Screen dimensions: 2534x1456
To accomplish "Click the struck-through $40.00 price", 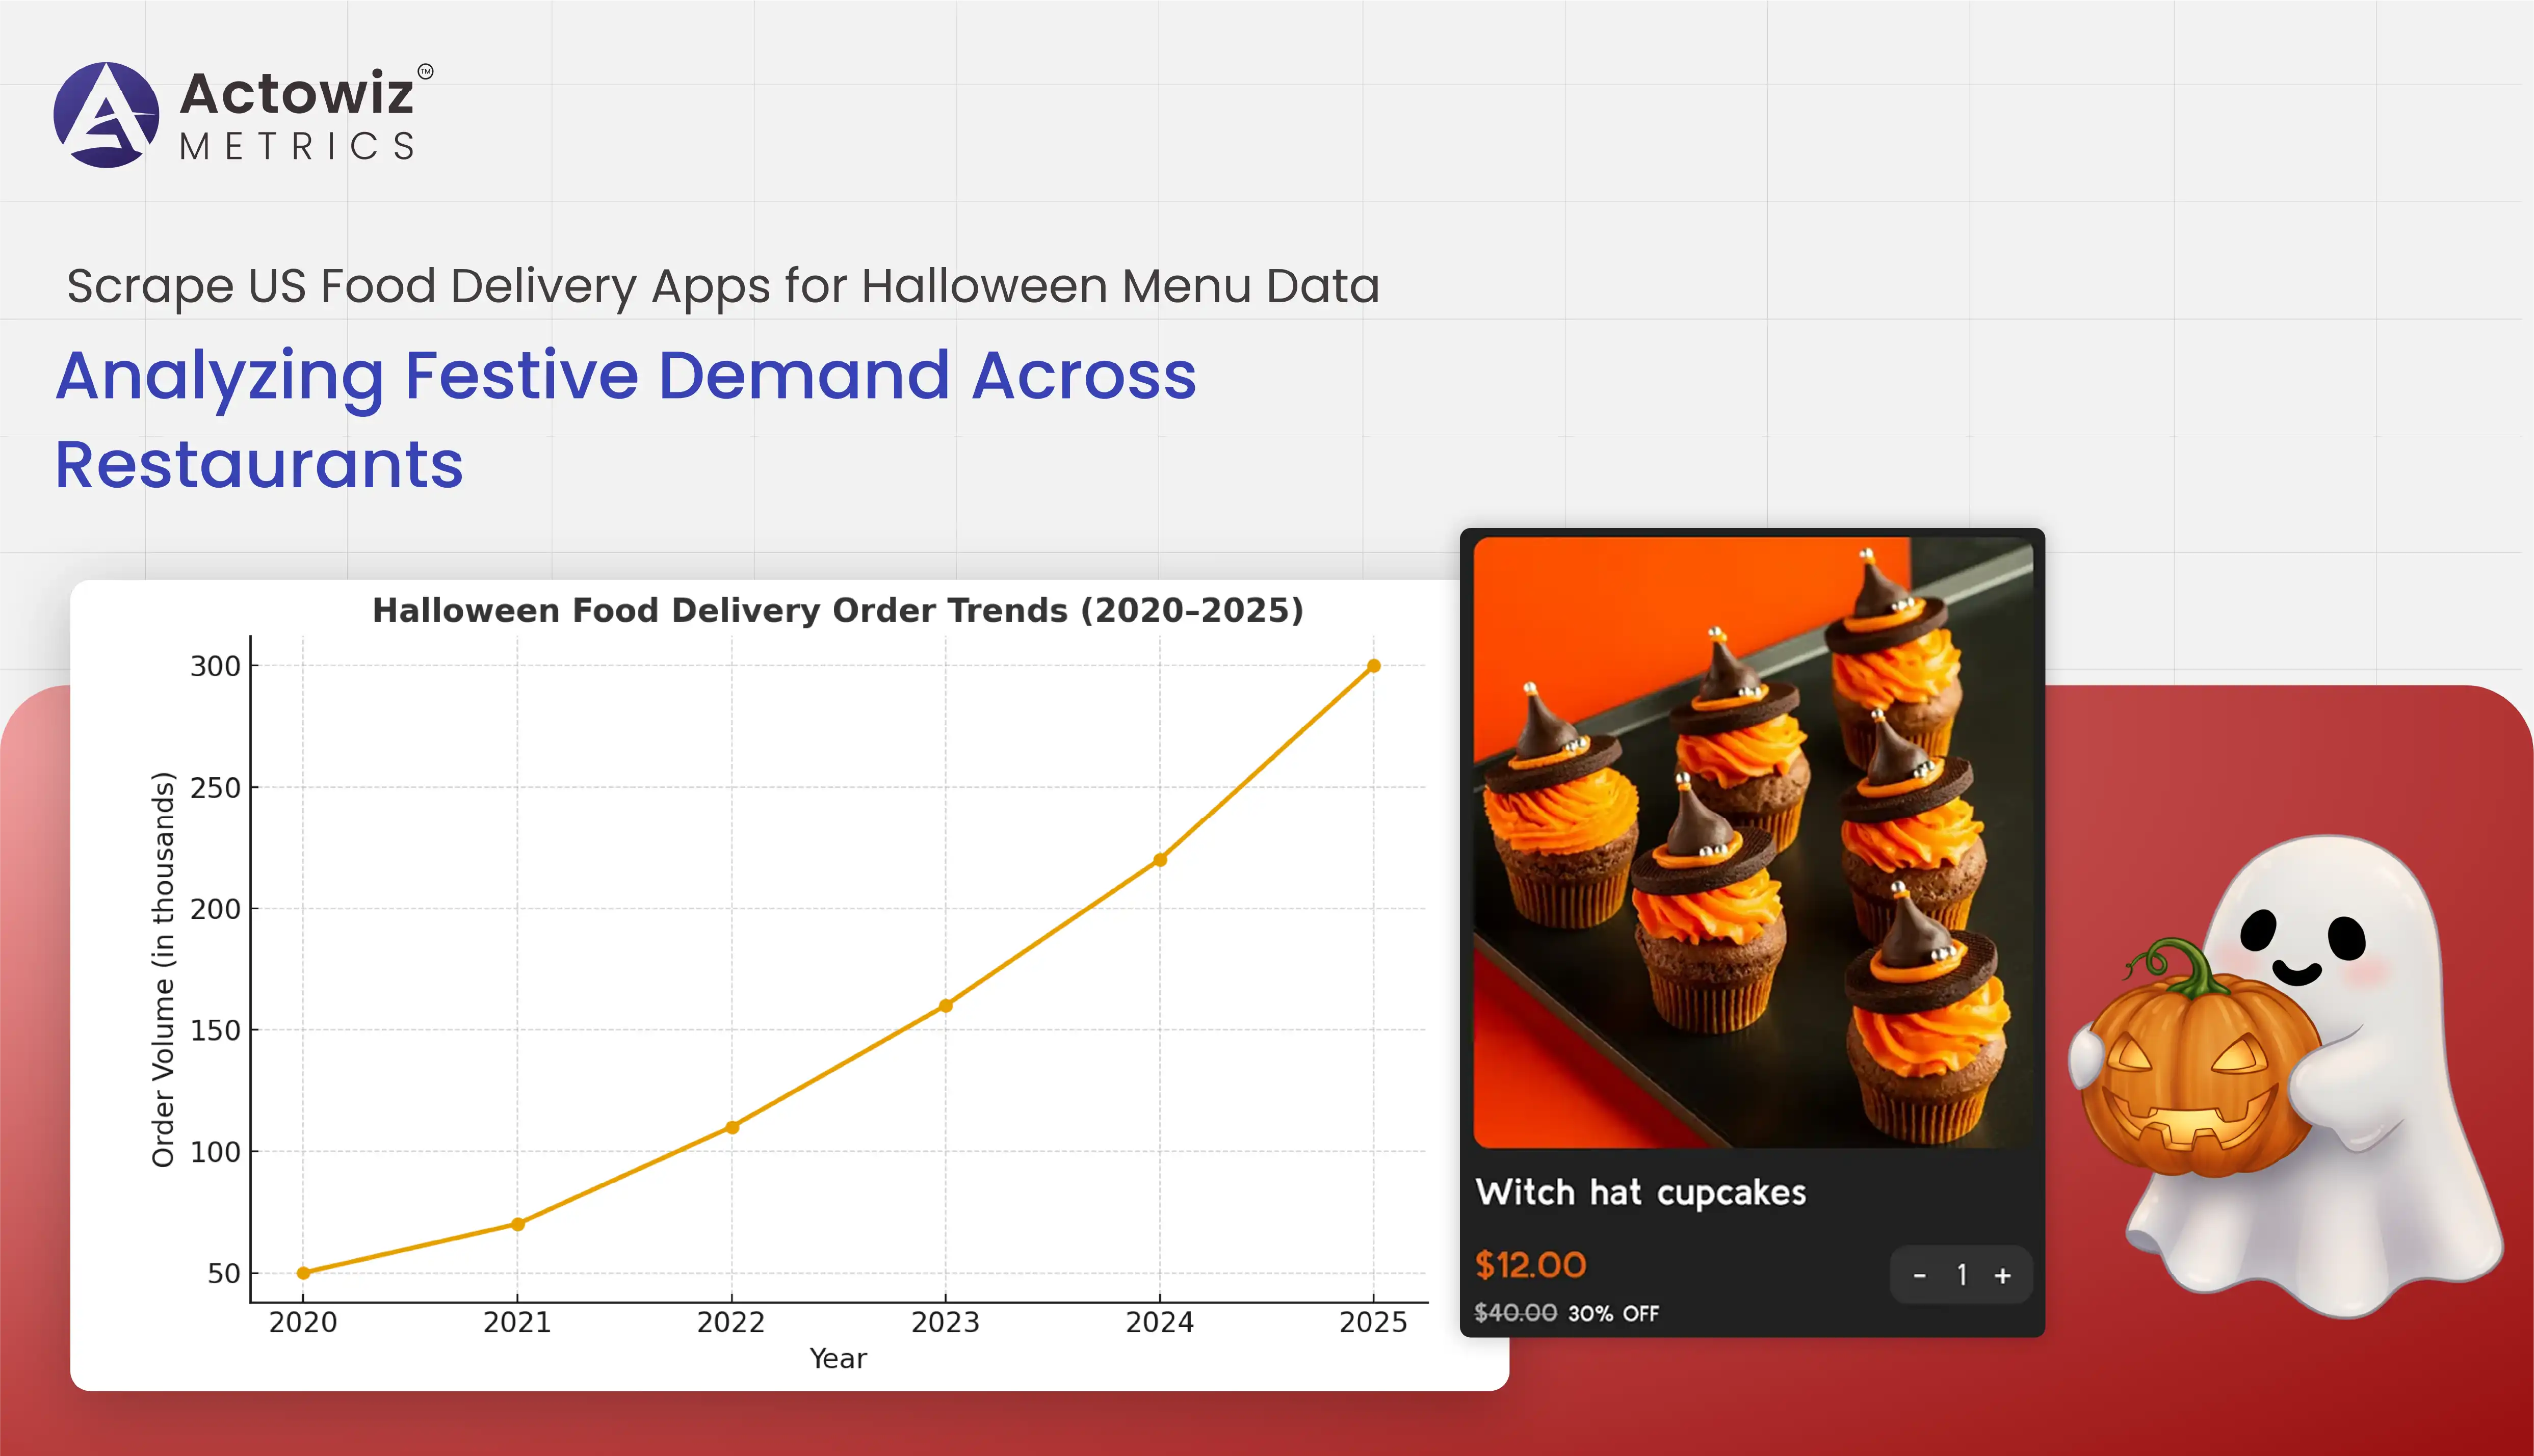I will 1515,1313.
